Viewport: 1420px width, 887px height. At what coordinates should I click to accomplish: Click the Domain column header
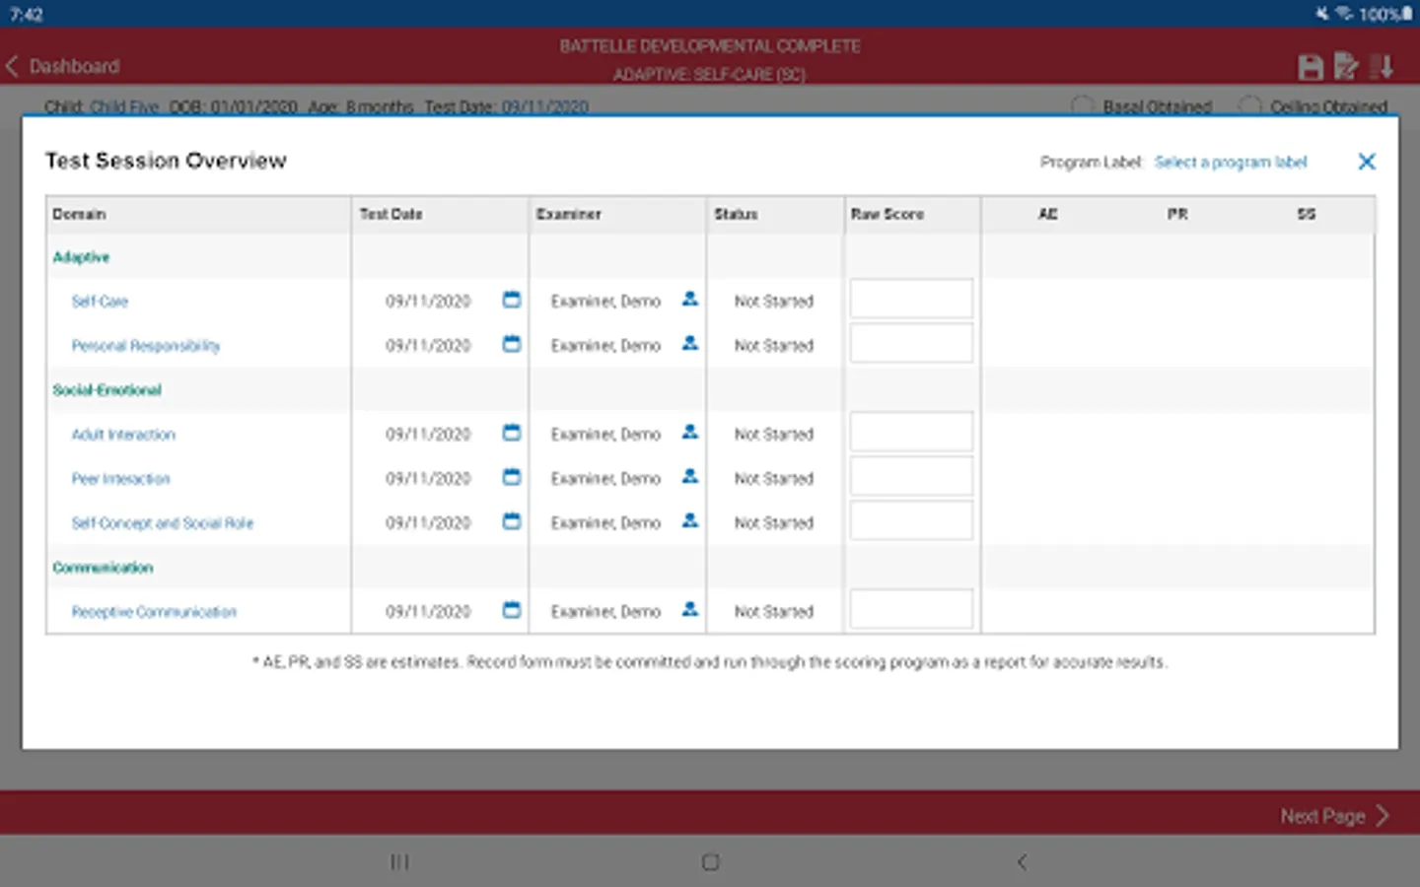click(x=79, y=214)
